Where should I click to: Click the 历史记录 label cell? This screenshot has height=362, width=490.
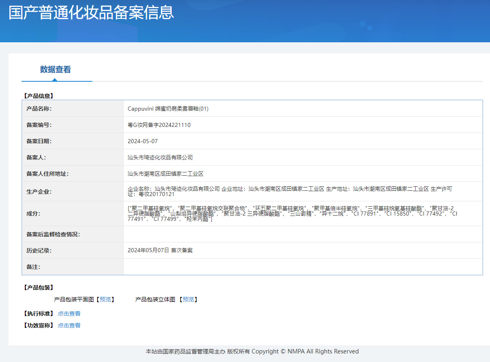(73, 251)
